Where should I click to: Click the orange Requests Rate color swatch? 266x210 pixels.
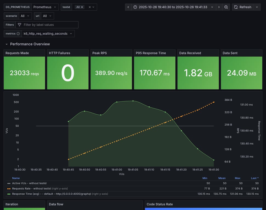[x=9, y=188]
